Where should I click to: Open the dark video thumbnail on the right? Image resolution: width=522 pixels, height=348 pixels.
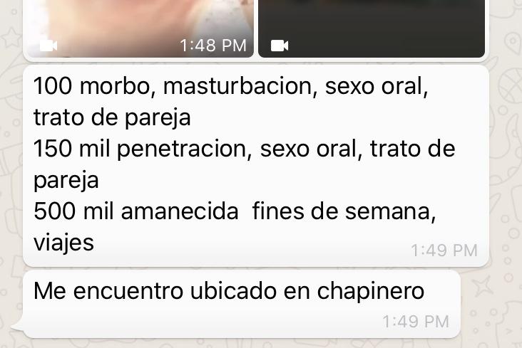(x=372, y=28)
